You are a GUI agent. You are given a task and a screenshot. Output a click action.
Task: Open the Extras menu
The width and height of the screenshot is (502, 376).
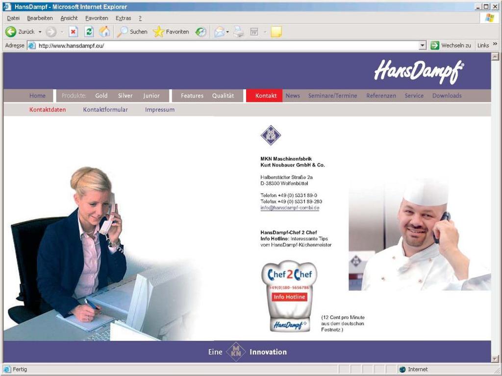coord(123,18)
